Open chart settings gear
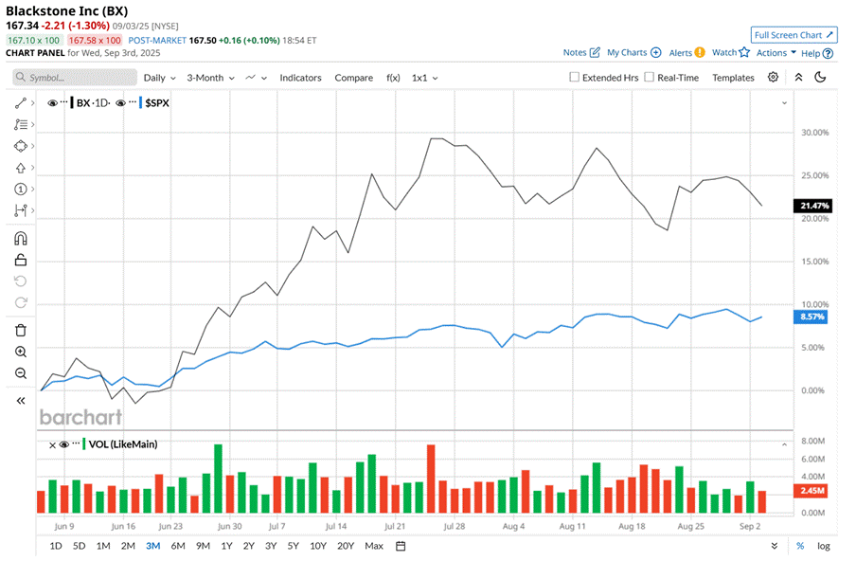The height and width of the screenshot is (561, 856). pos(773,77)
